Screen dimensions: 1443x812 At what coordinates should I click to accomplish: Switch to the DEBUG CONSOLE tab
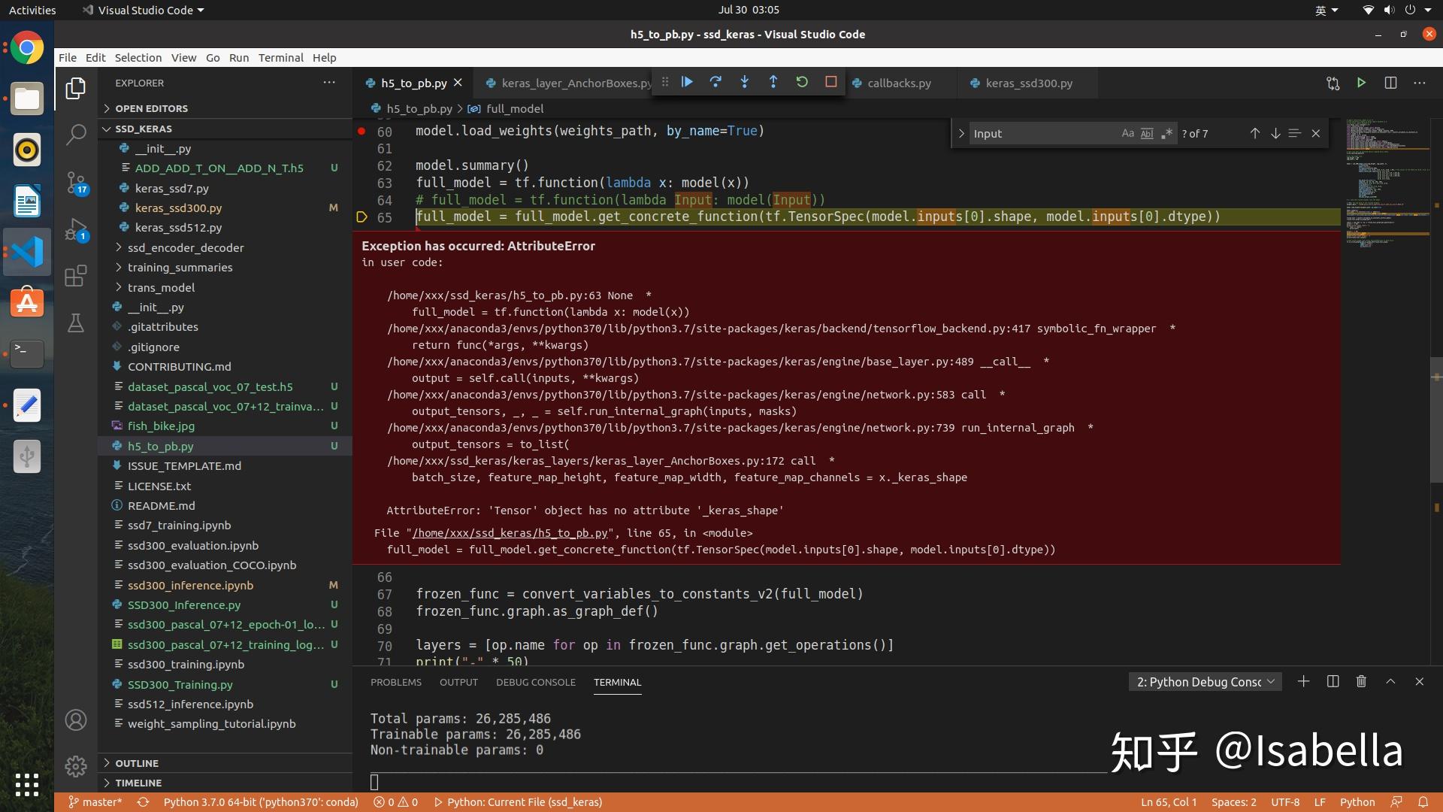535,682
